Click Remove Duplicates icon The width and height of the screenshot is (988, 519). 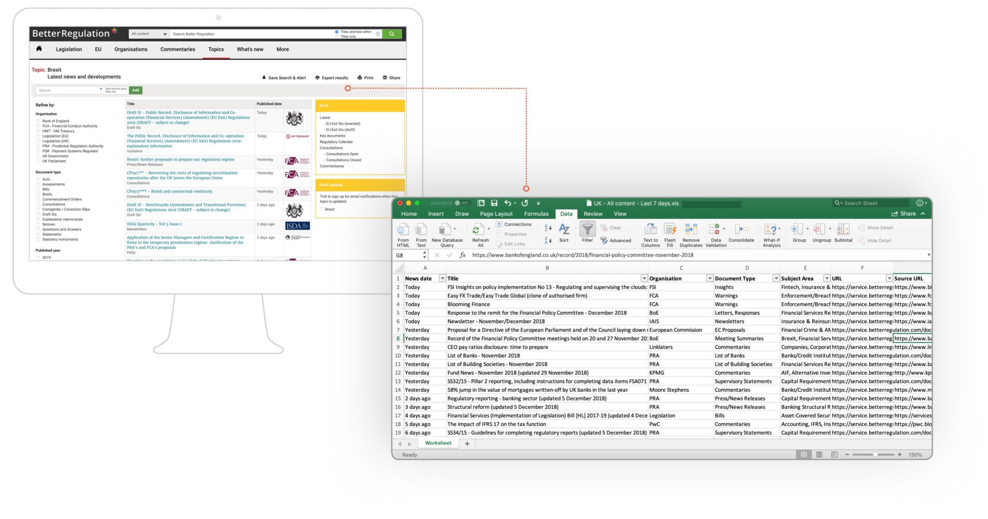point(691,230)
